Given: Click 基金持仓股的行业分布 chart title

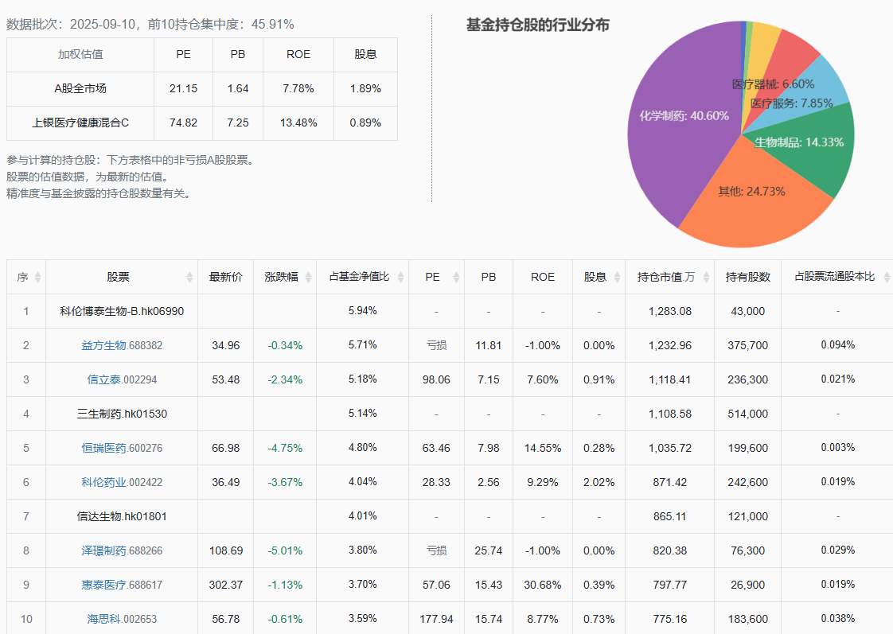Looking at the screenshot, I should (x=537, y=25).
